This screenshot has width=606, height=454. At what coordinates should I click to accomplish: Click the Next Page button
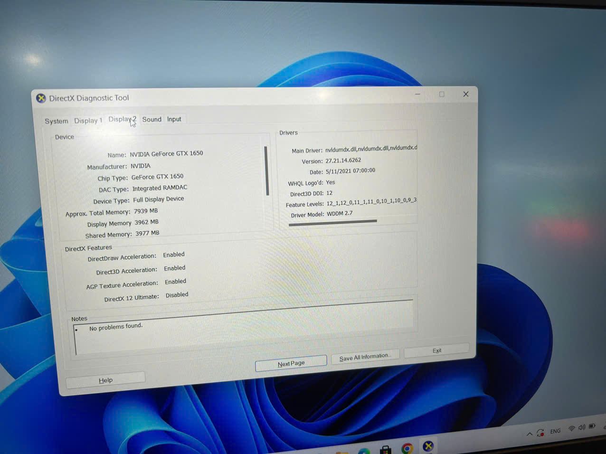coord(291,363)
